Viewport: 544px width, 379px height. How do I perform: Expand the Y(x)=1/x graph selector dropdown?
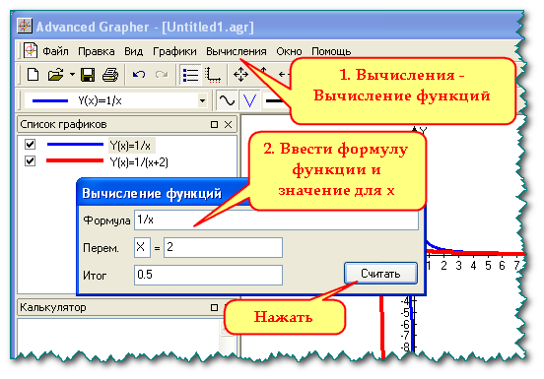coord(202,100)
